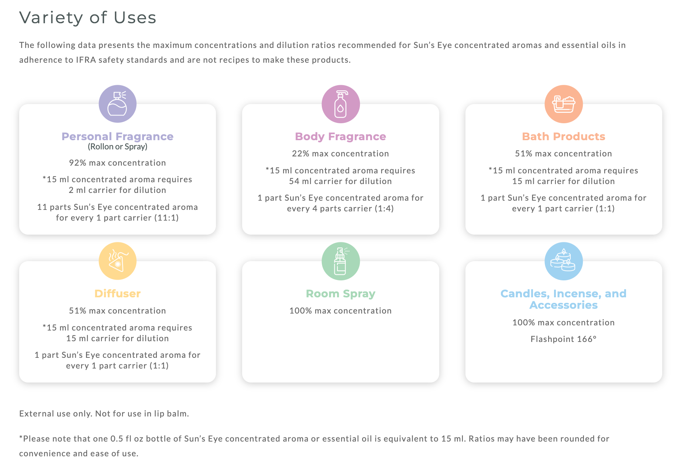Click the blue candles icon

(x=563, y=261)
